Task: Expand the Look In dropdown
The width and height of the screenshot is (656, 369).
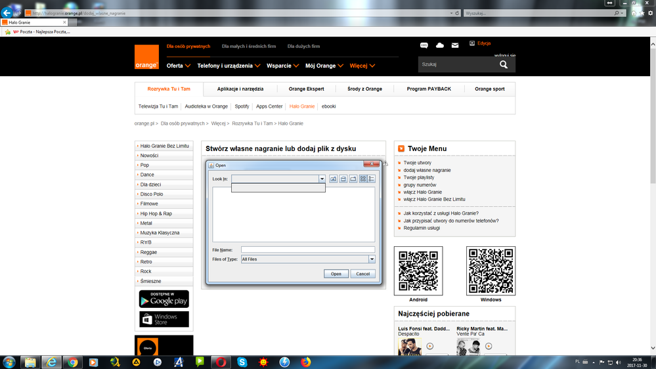Action: click(x=322, y=179)
